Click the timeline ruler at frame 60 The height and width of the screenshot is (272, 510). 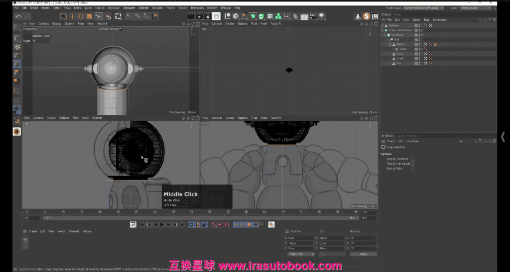point(246,212)
